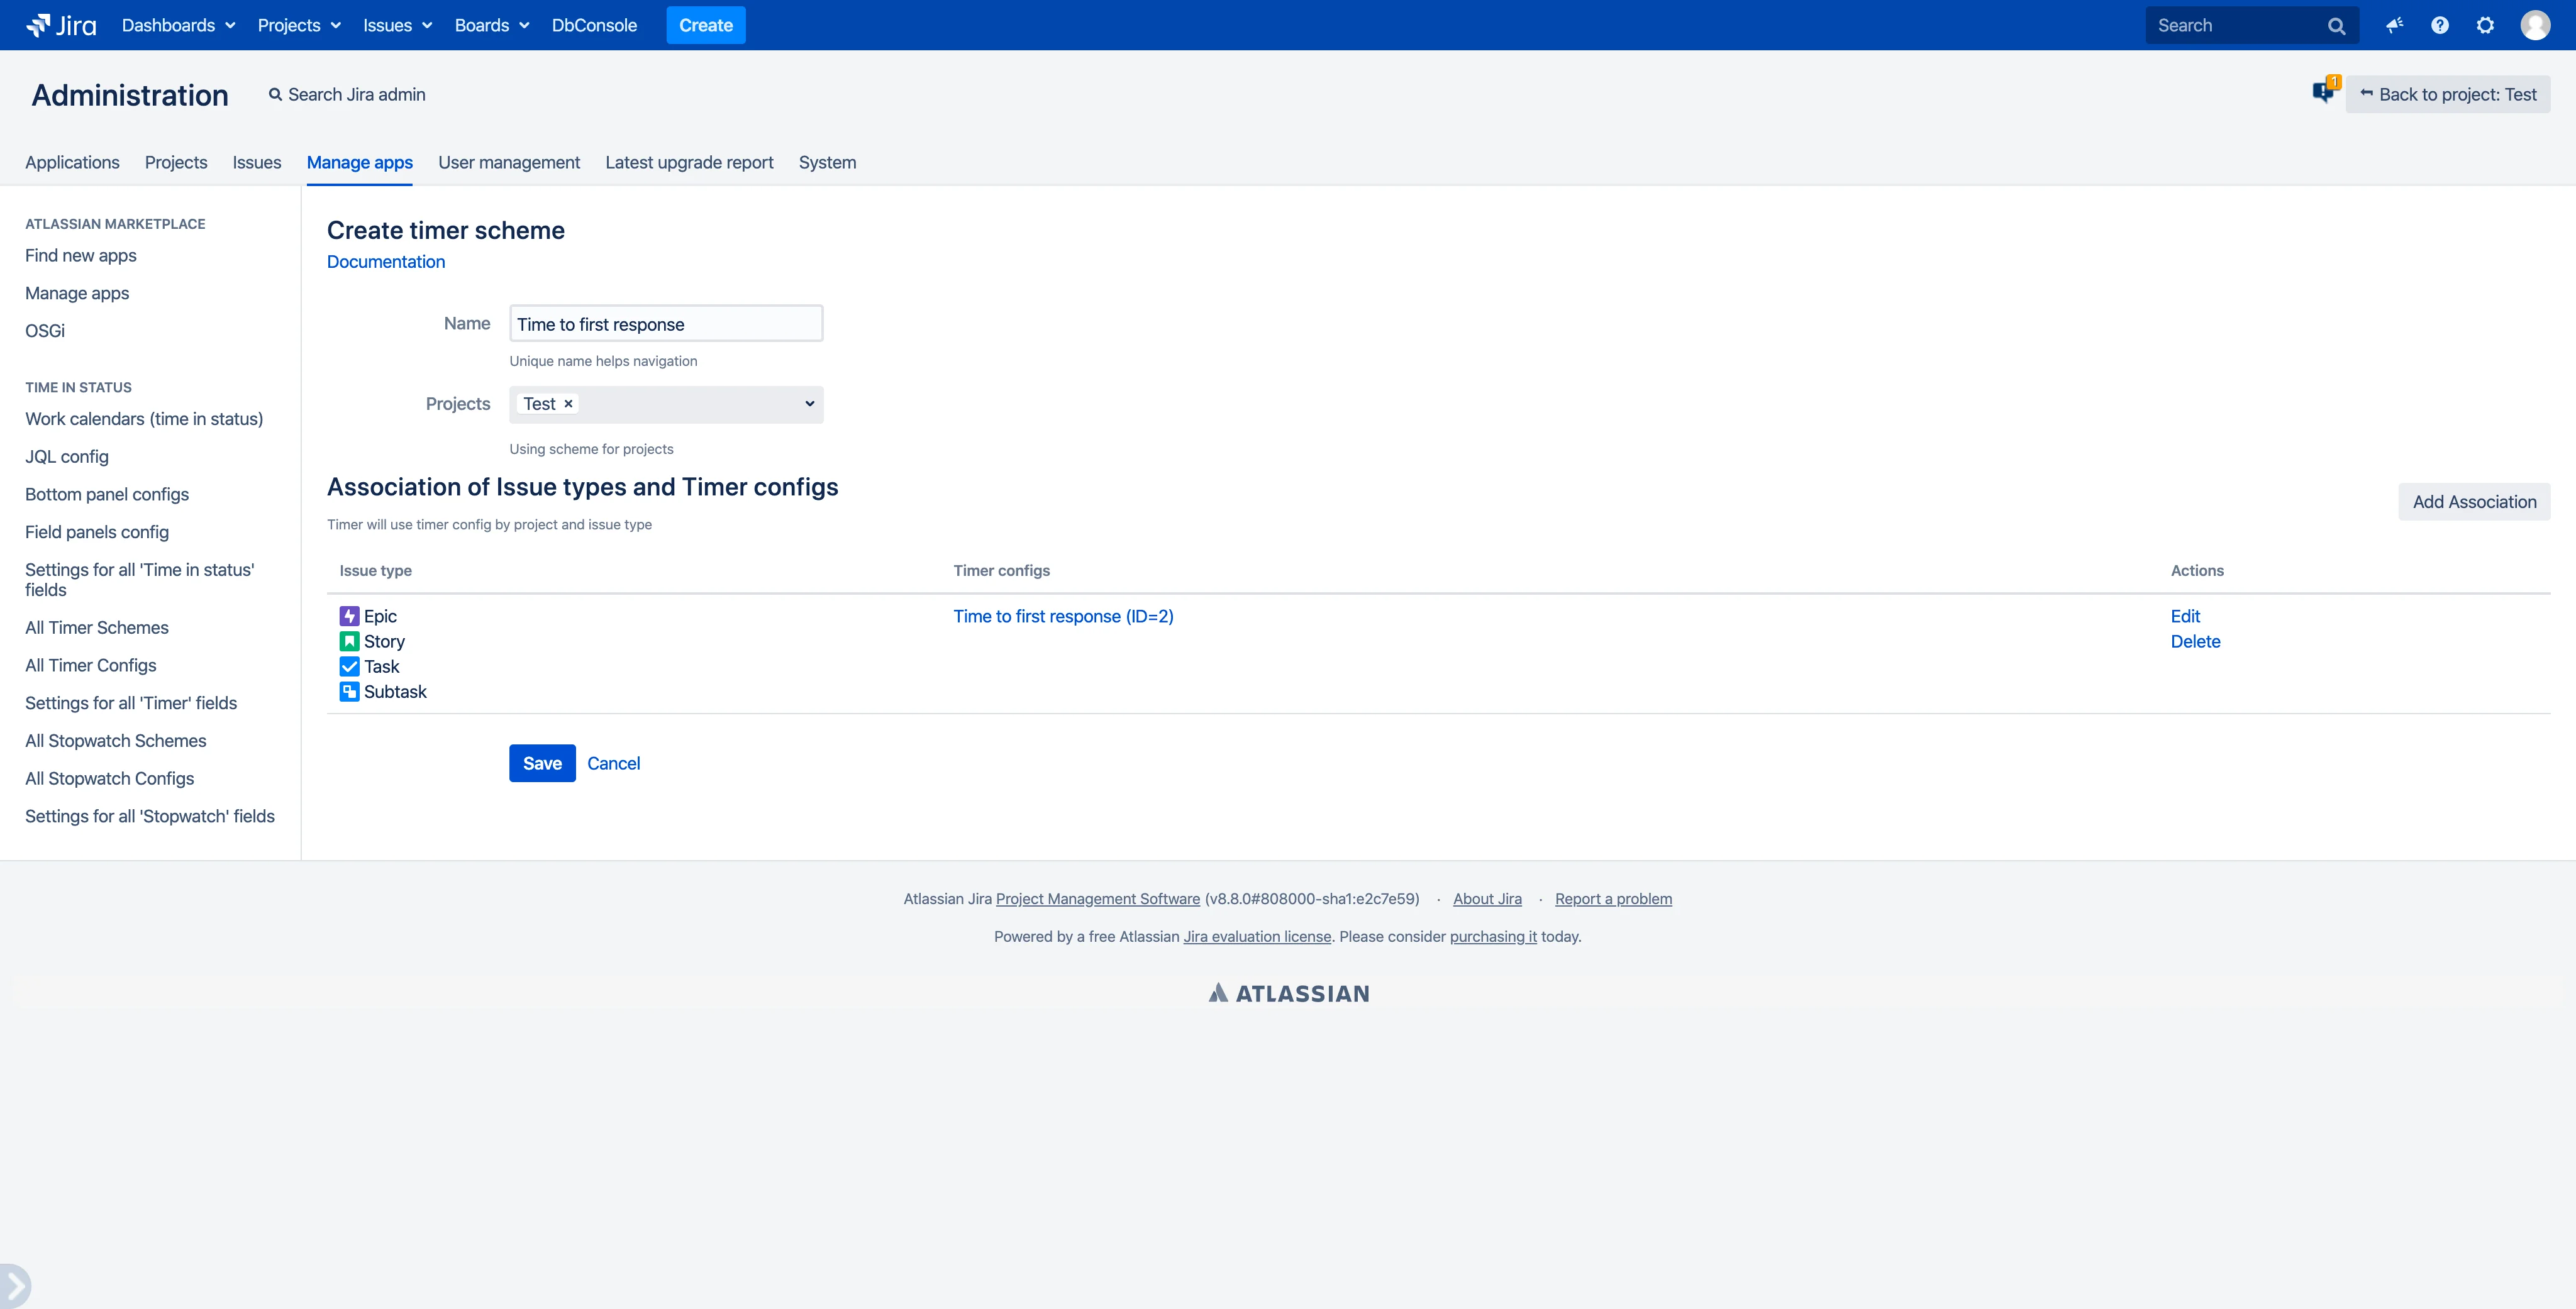Click the purchasing it footer link
The height and width of the screenshot is (1309, 2576).
coord(1493,936)
